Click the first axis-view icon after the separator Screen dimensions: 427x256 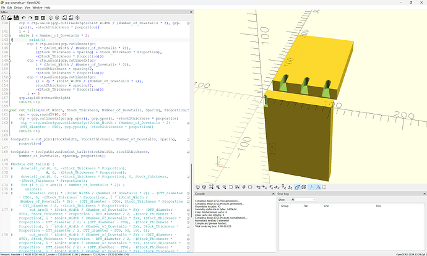(x=259, y=187)
